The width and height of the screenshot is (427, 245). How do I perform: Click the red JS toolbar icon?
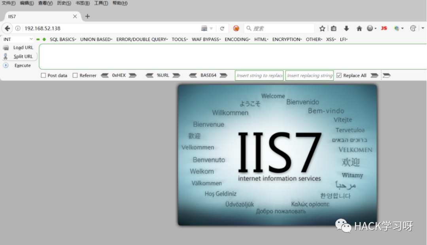(x=384, y=28)
